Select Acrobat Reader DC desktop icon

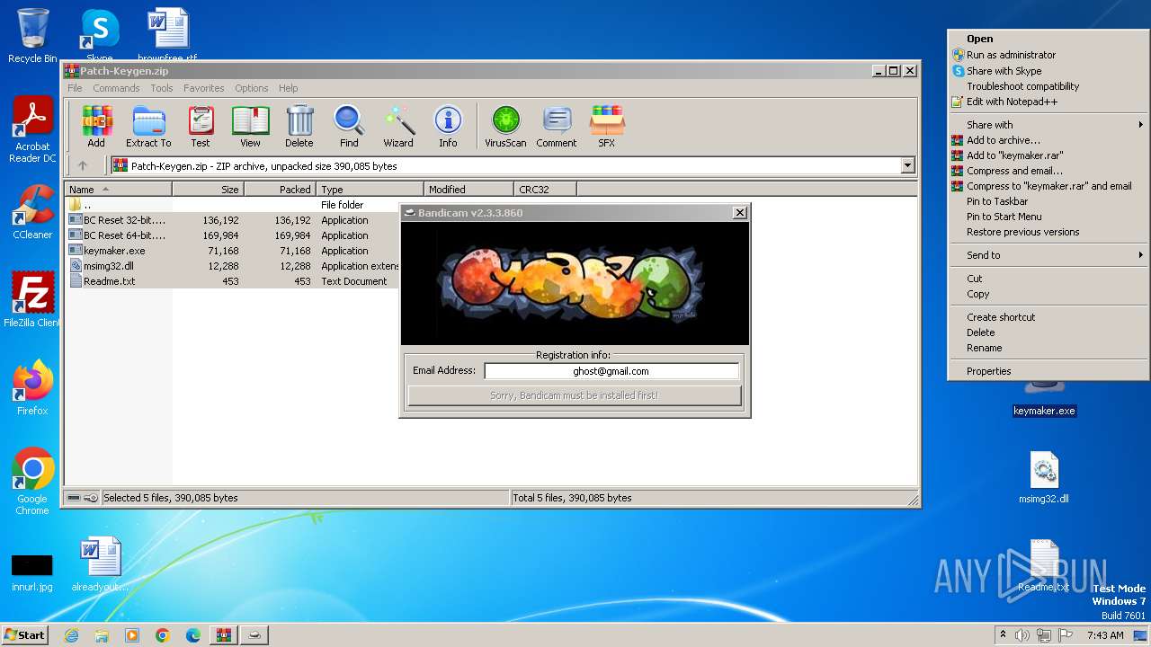[32, 130]
